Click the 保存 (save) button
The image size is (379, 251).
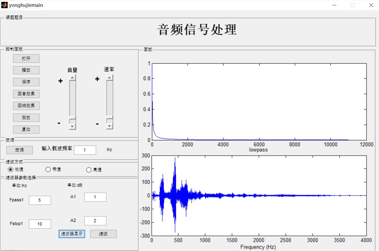(26, 82)
